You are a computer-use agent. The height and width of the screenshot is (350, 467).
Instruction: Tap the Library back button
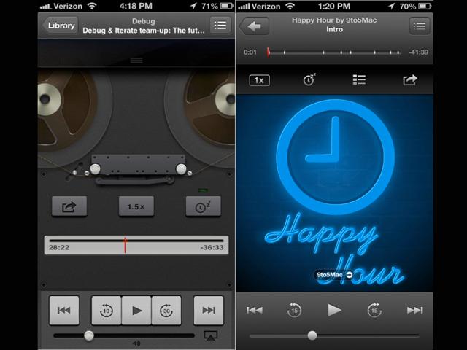[x=61, y=26]
